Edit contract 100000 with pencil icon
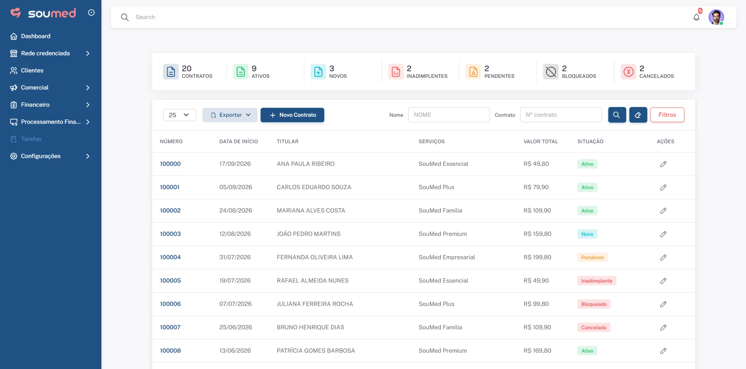This screenshot has height=369, width=746. 663,164
